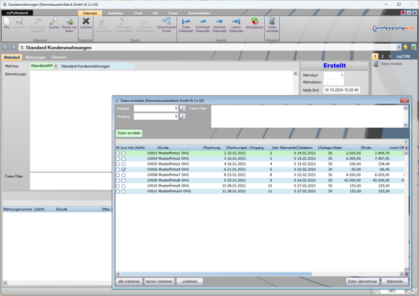The image size is (419, 296).
Task: Tick the M checkbox for Musterfirma7 OHG
Action: coord(118,175)
